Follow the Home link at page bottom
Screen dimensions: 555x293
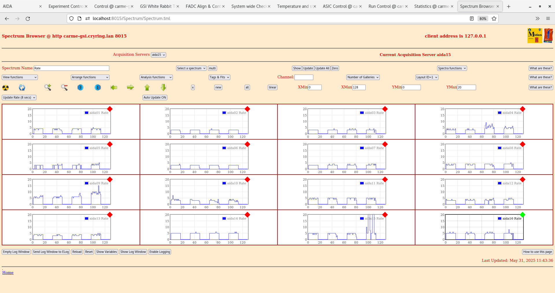pyautogui.click(x=8, y=272)
